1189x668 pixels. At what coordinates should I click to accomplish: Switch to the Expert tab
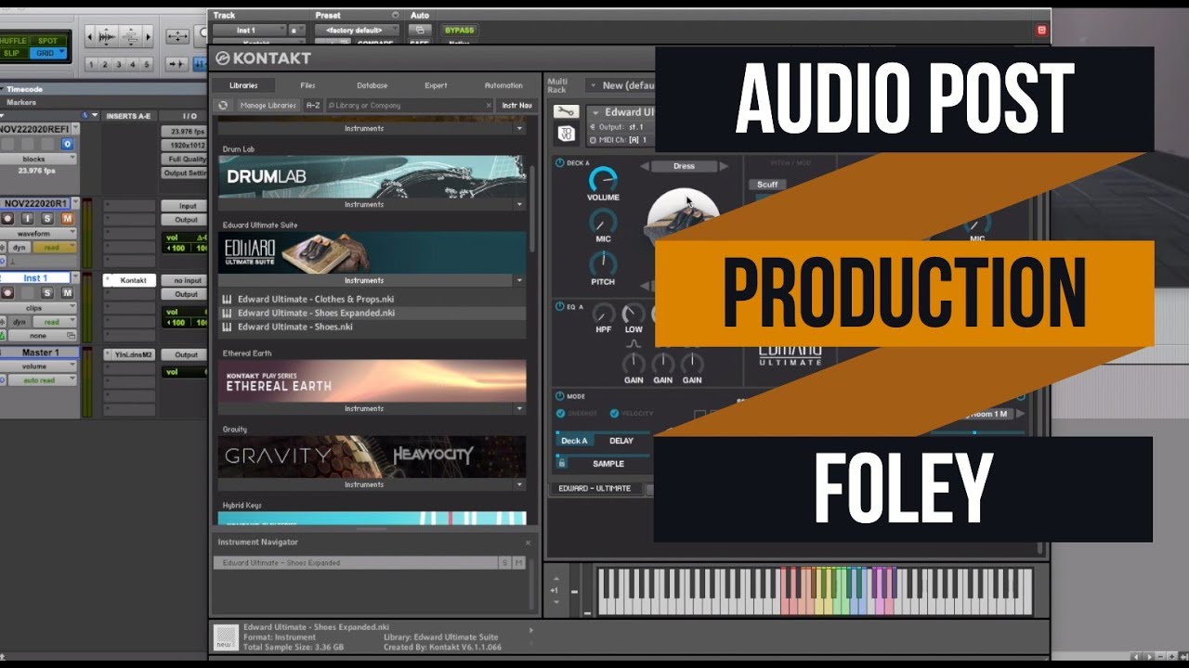tap(436, 85)
